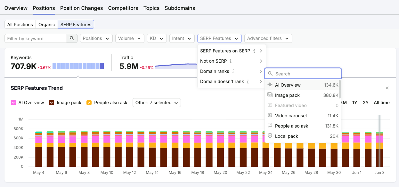Viewport: 399px width, 187px height.
Task: Open the Positions filter dropdown
Action: click(96, 38)
